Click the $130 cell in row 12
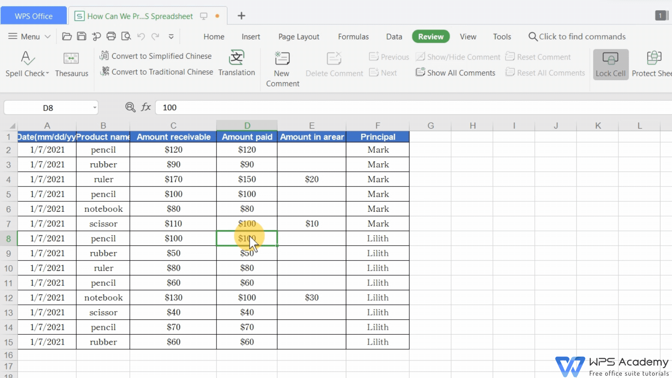 click(173, 297)
